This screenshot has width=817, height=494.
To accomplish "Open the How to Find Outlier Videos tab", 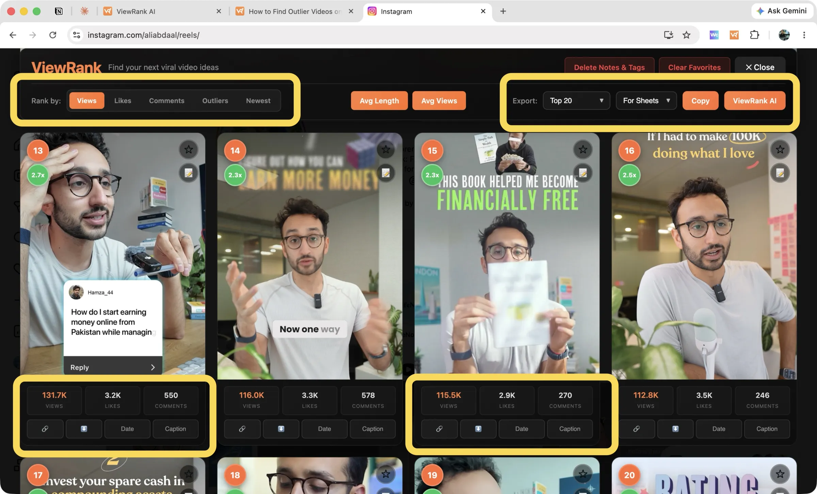I will coord(295,12).
